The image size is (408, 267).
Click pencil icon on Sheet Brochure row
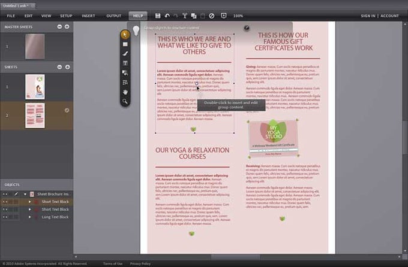tap(16, 194)
